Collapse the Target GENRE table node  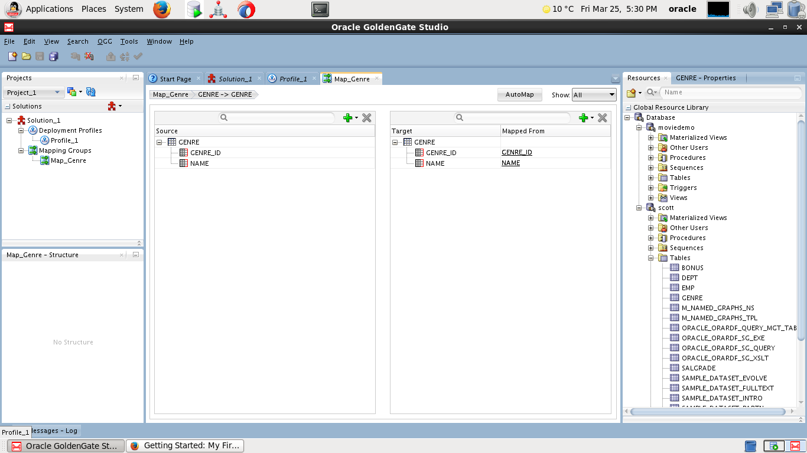click(x=395, y=142)
